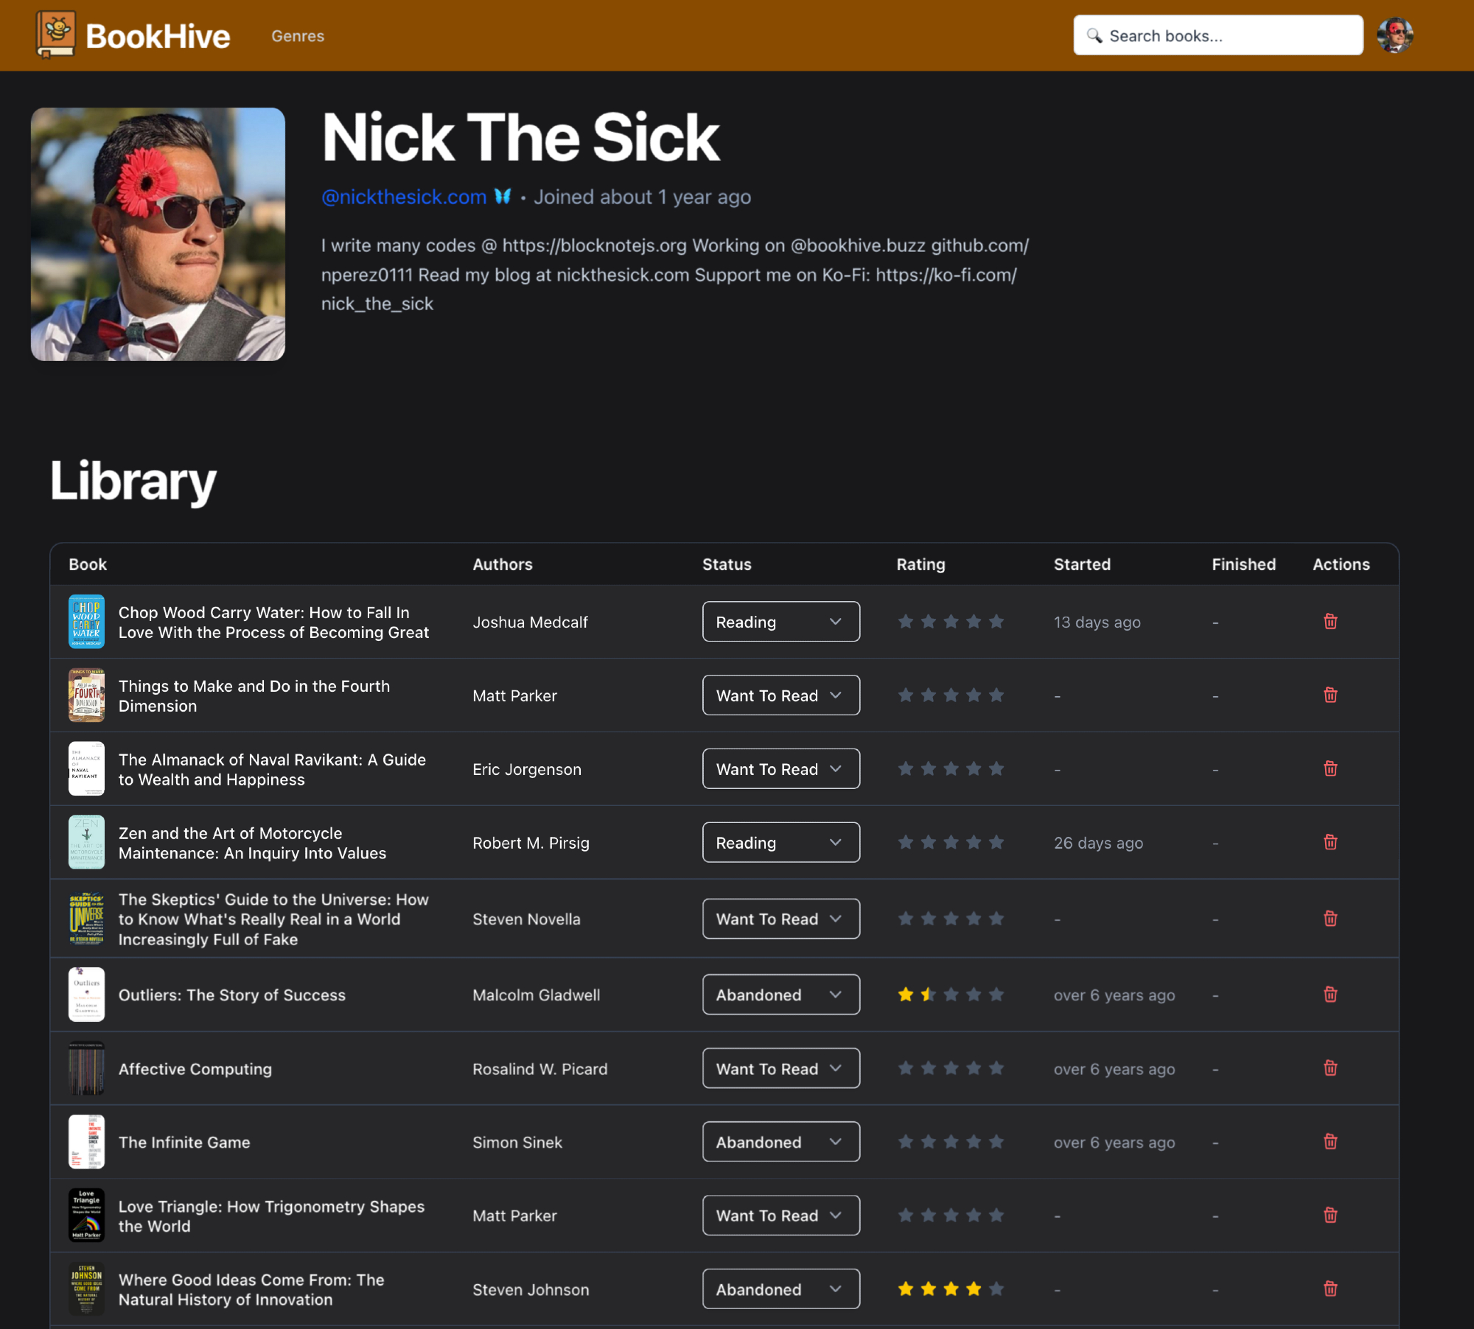Click the user avatar in top-right header
Viewport: 1474px width, 1329px height.
tap(1394, 35)
